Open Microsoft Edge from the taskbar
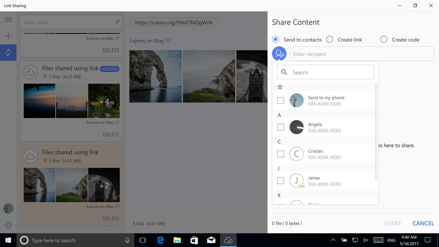The width and height of the screenshot is (439, 247). 160,240
